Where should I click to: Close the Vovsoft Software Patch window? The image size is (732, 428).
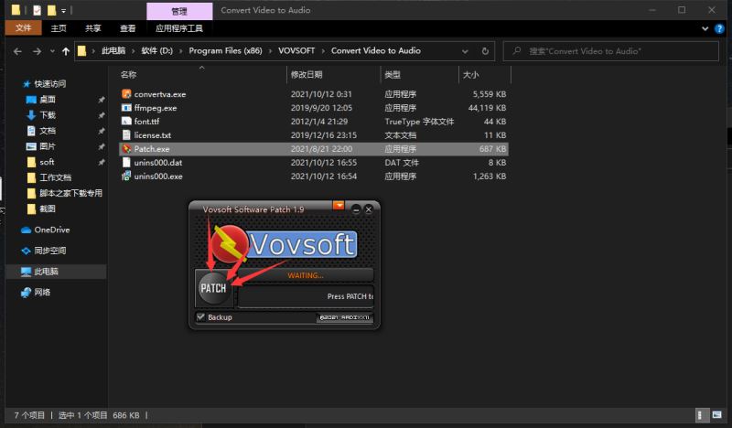point(369,209)
